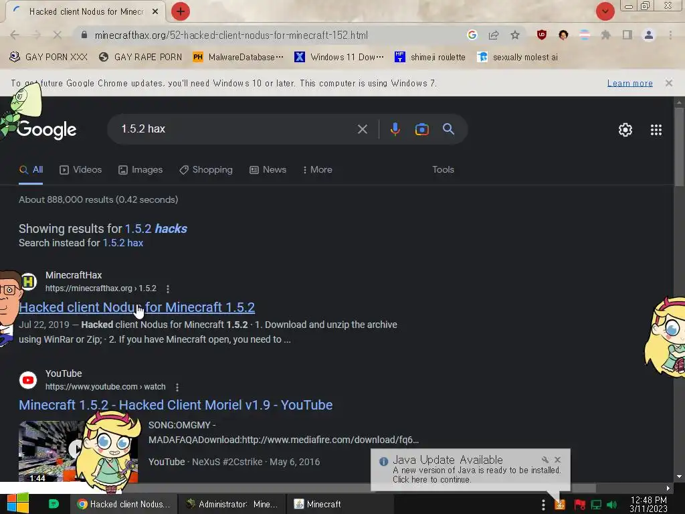Screen dimensions: 685x514
Task: Open options wrench in Java Update balloon
Action: pos(545,460)
